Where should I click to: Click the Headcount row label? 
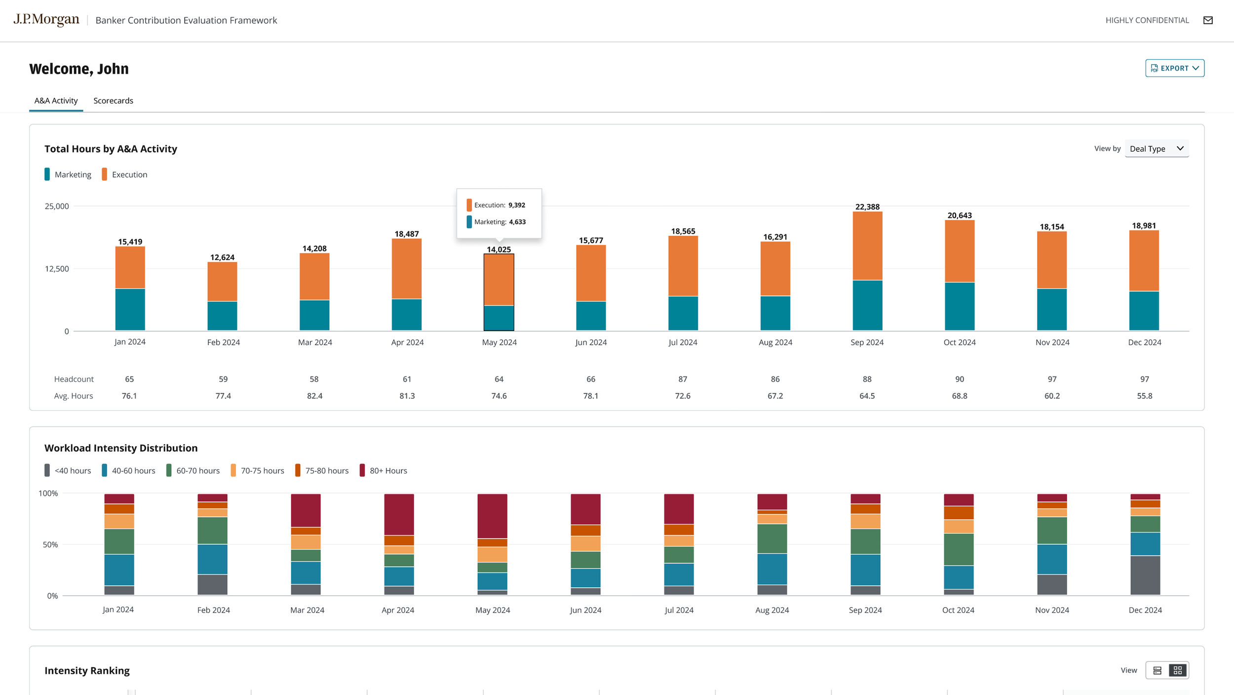74,379
